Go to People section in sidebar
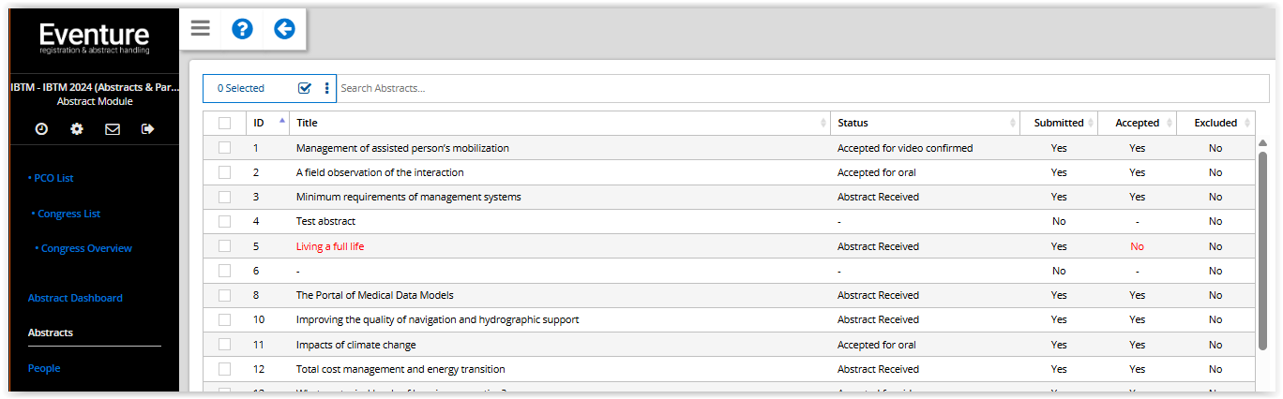 pos(44,368)
